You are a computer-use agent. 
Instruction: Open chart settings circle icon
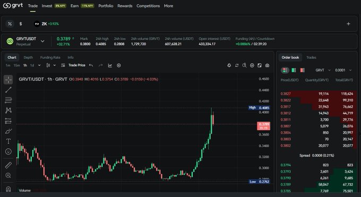(252, 66)
